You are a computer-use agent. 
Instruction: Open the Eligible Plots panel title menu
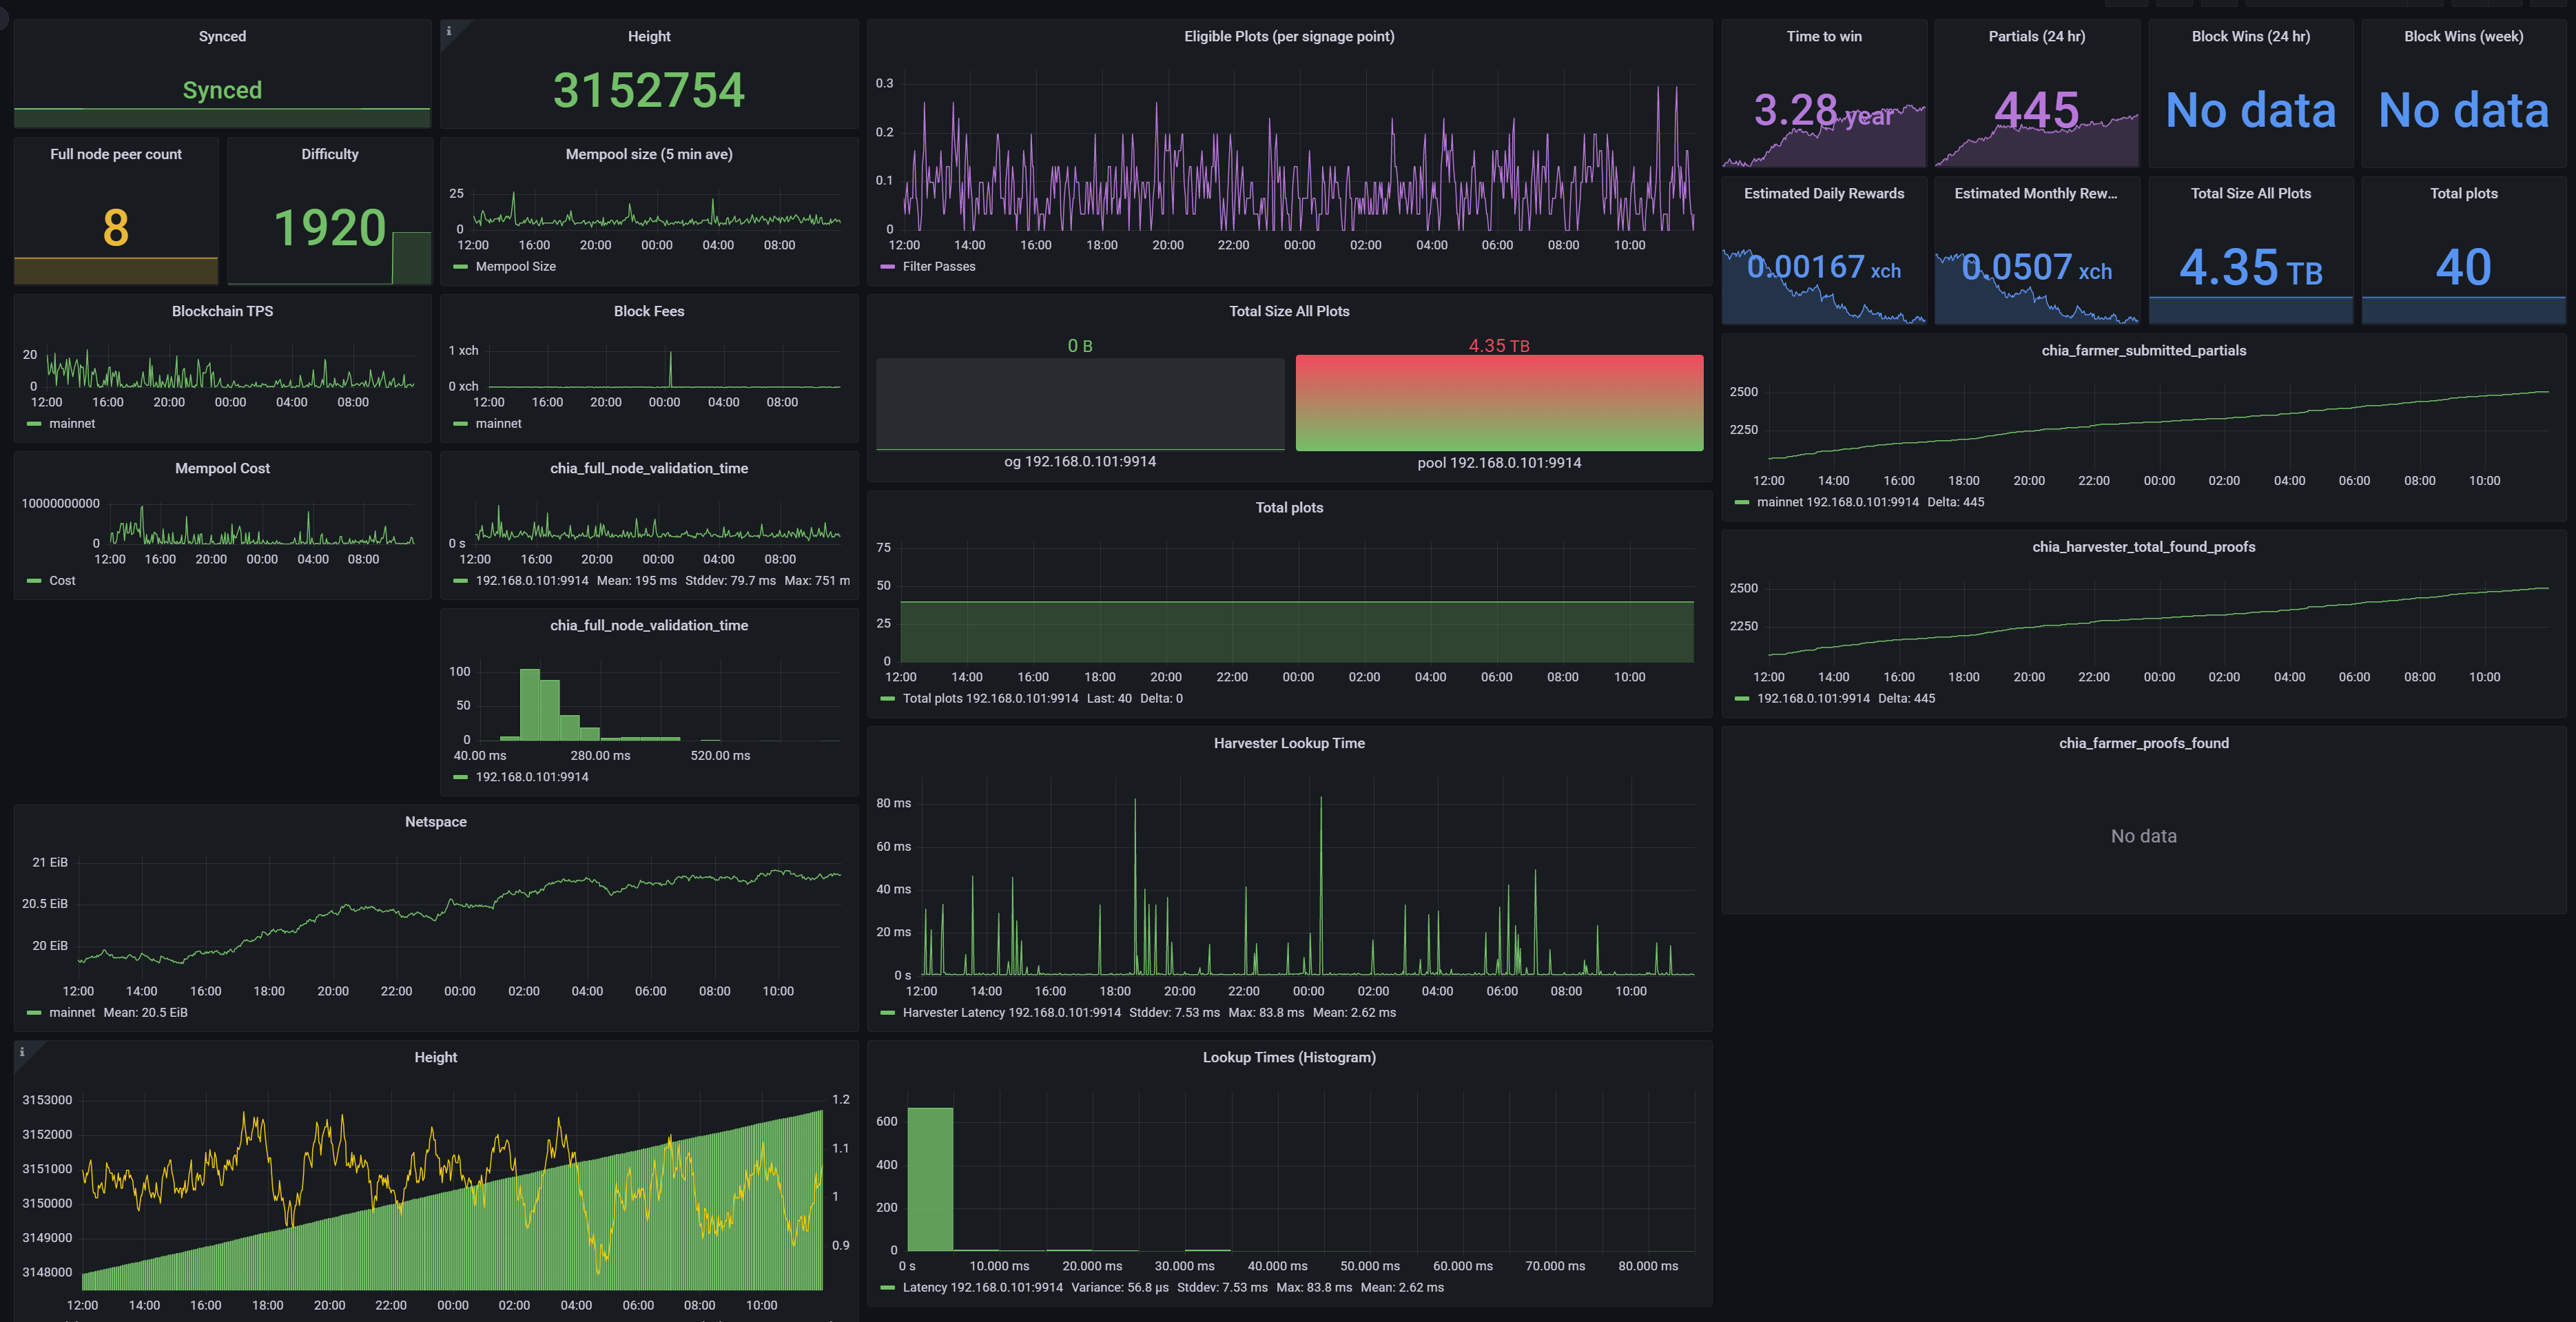[1288, 36]
